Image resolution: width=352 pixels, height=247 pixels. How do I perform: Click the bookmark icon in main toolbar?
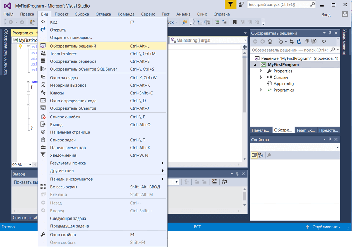(x=235, y=22)
